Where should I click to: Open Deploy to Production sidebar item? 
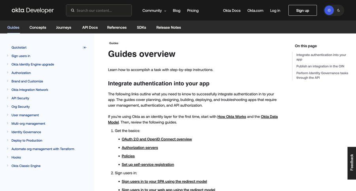[27, 140]
